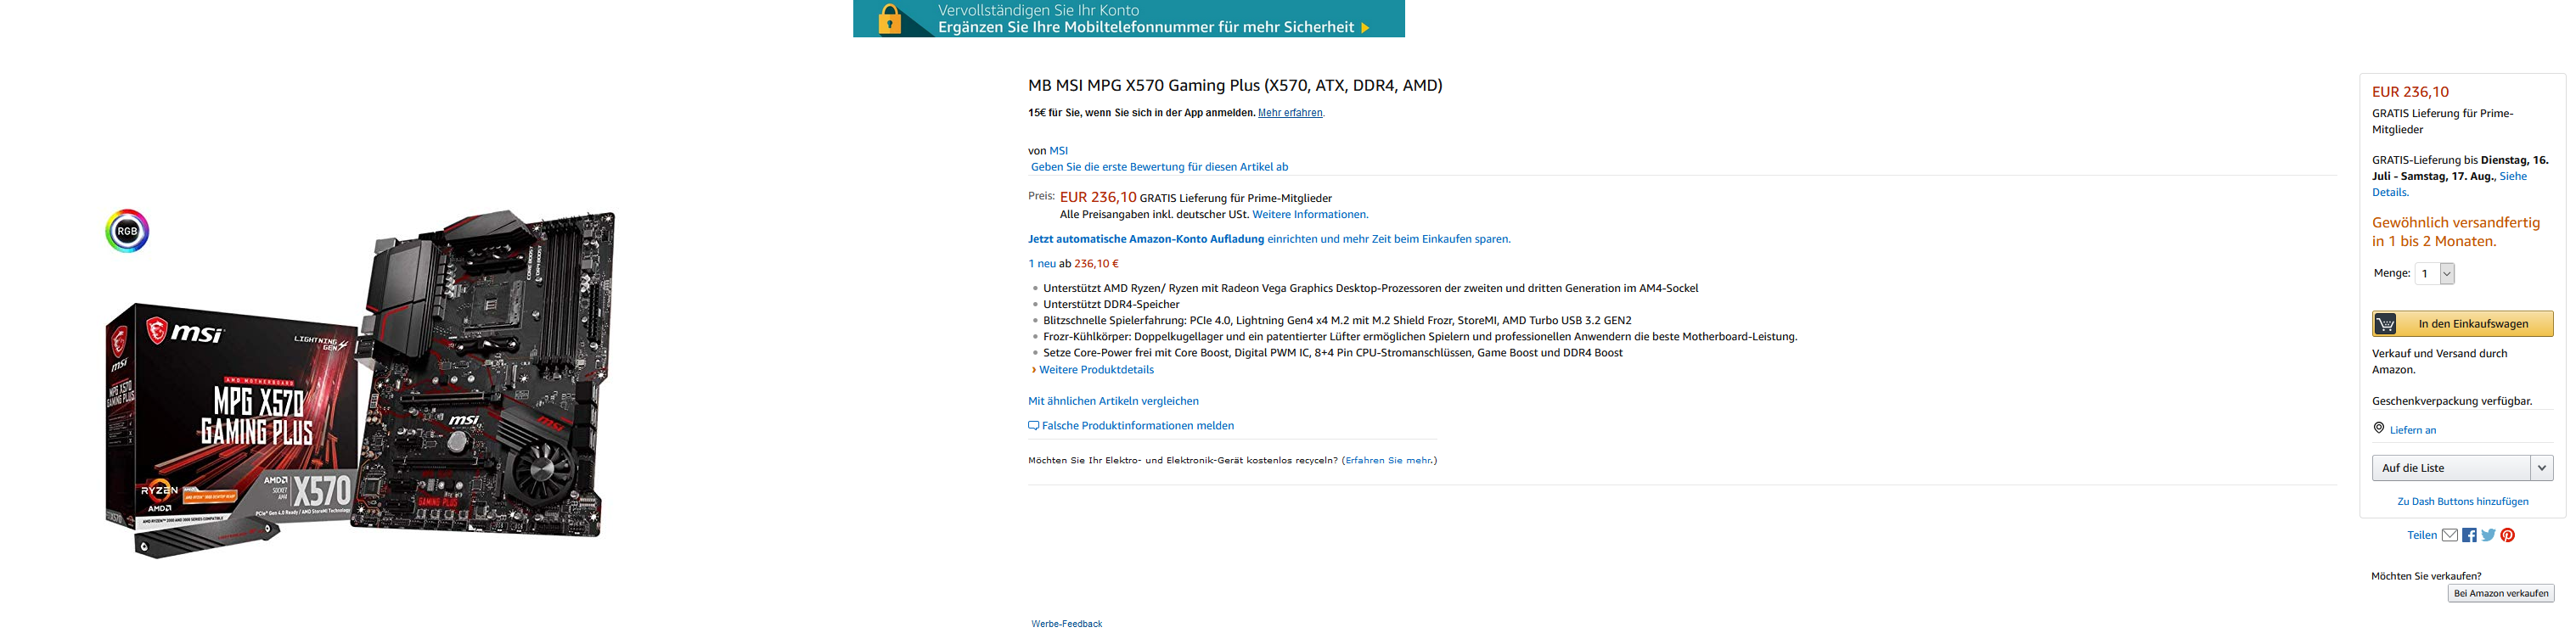
Task: Open the Werbe-Feedback link
Action: 1066,624
